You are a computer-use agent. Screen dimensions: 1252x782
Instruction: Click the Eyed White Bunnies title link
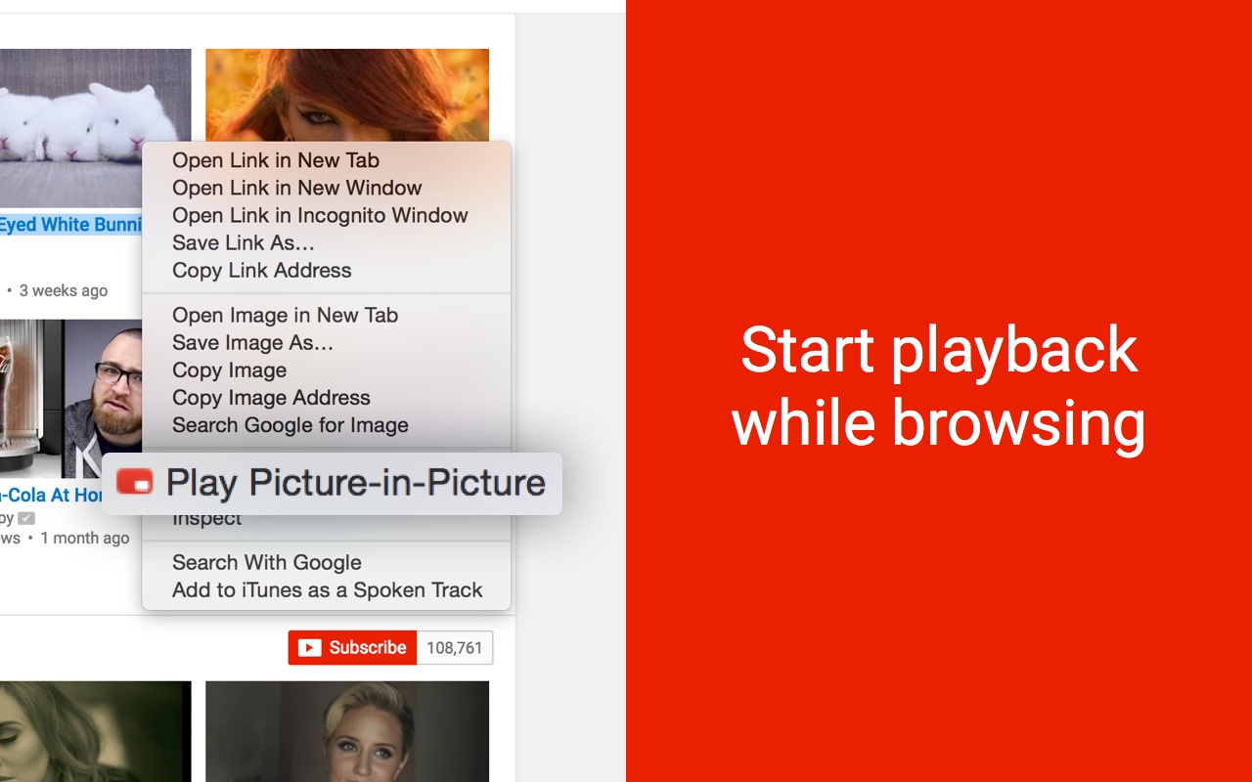[70, 225]
